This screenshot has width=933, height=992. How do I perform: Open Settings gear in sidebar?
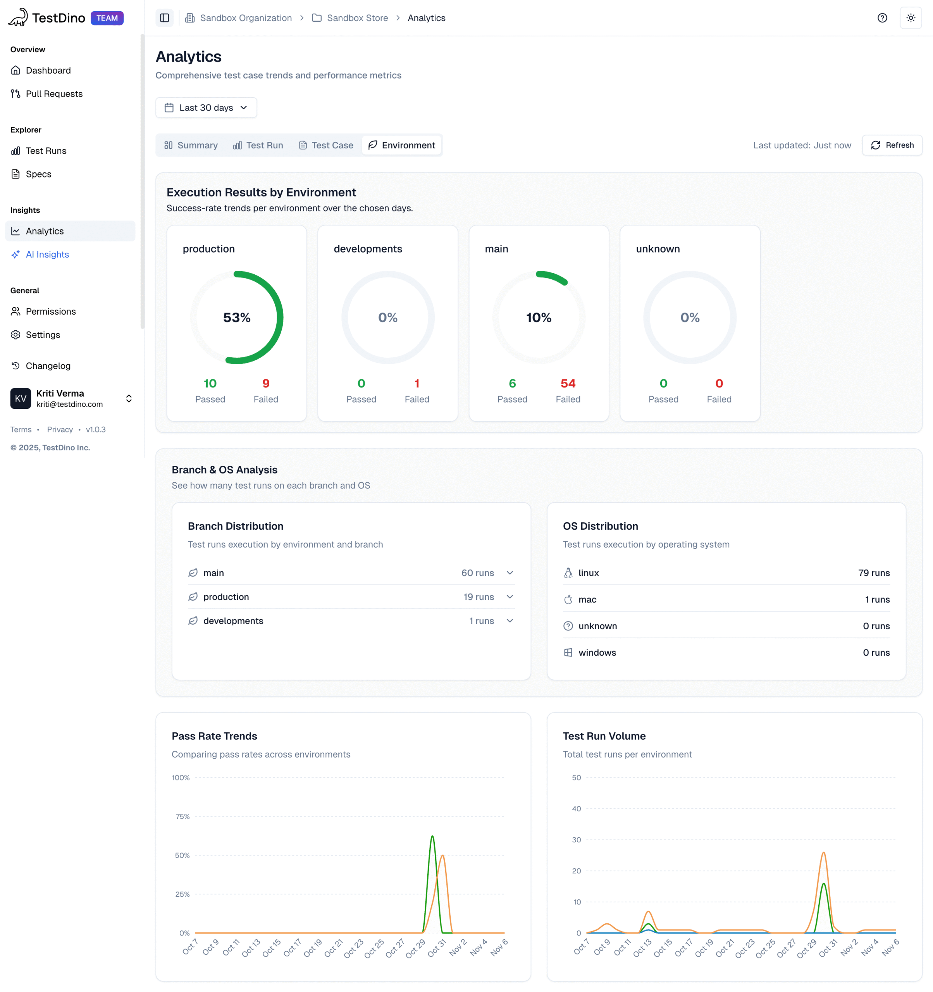point(42,335)
